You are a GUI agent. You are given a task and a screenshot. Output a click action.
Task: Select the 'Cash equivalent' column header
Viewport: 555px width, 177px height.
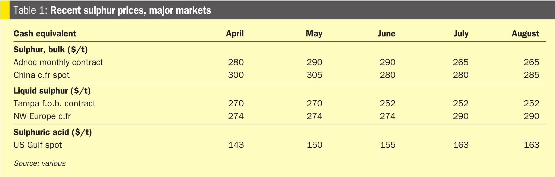click(x=45, y=34)
